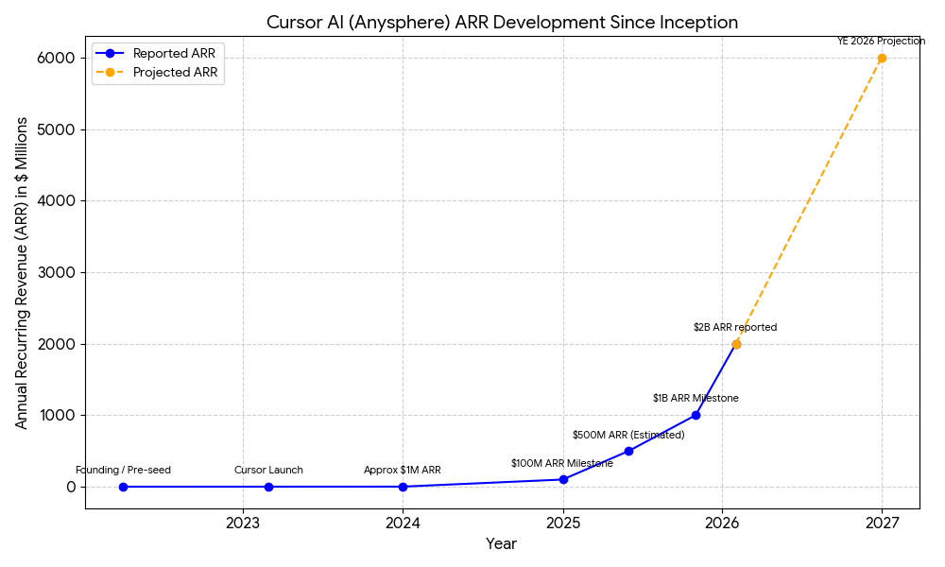Click the 'Year' x-axis title

tap(502, 544)
